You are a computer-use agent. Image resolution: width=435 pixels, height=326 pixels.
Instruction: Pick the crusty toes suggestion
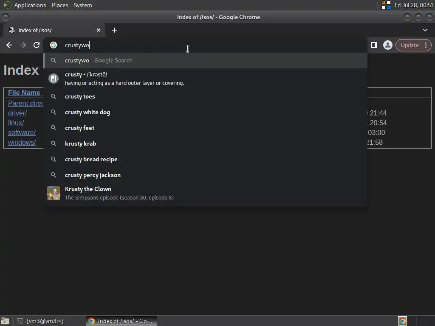click(x=205, y=96)
